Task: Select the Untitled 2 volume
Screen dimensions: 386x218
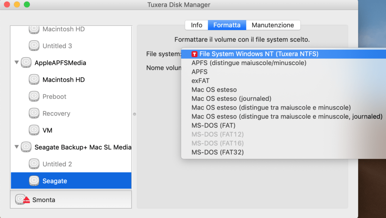Action: 71,164
